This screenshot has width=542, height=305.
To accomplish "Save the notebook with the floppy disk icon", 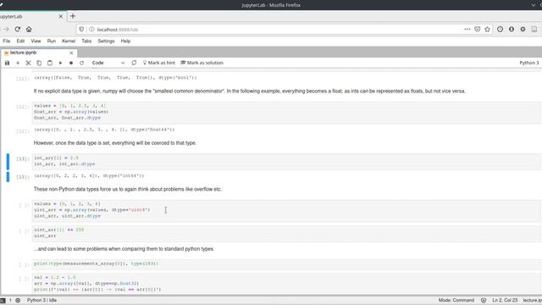I will pyautogui.click(x=7, y=63).
